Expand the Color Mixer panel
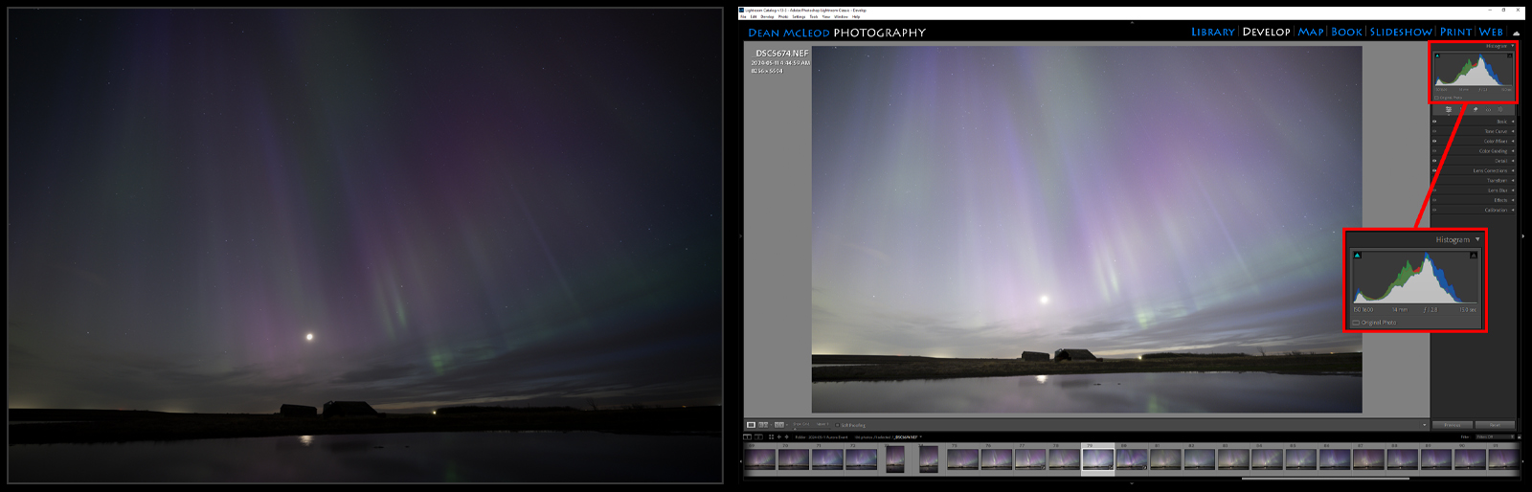Viewport: 1532px width, 492px height. [x=1513, y=141]
